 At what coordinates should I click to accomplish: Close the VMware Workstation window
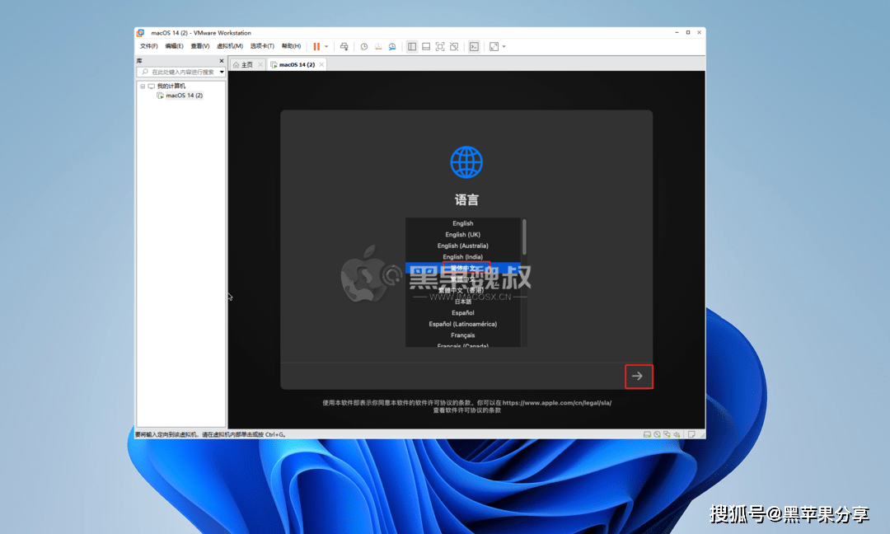click(x=700, y=33)
